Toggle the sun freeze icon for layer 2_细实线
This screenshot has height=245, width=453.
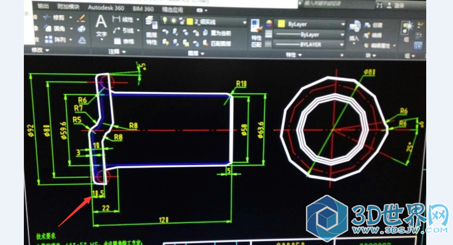[173, 20]
